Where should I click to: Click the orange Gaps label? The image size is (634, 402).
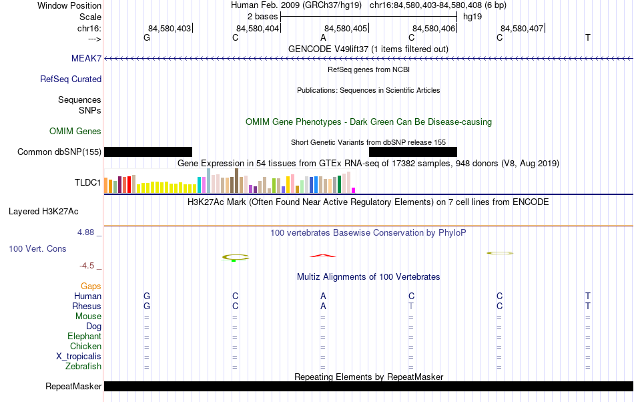[91, 286]
